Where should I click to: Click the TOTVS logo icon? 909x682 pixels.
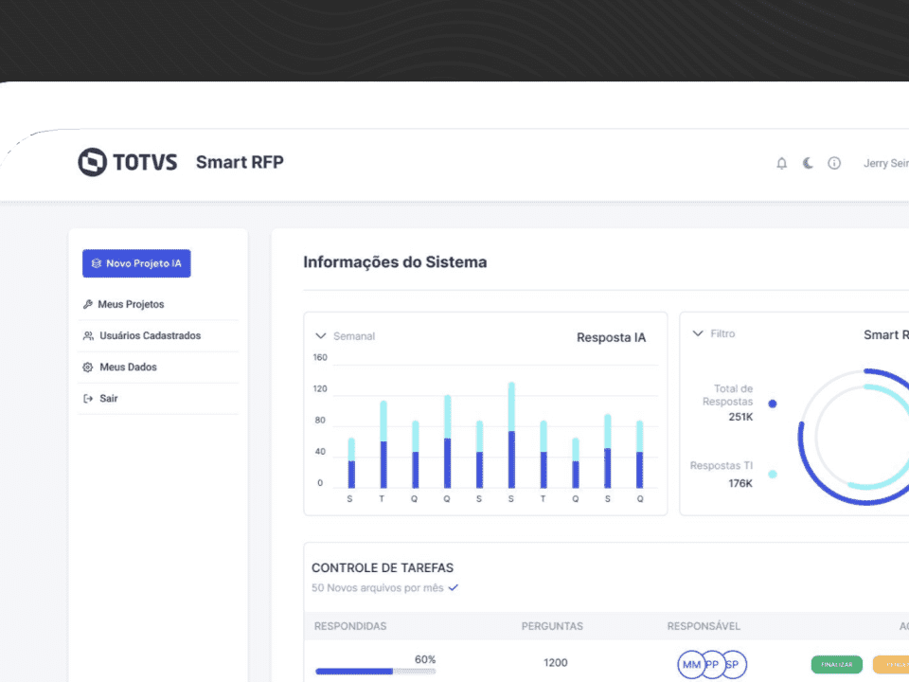point(92,162)
